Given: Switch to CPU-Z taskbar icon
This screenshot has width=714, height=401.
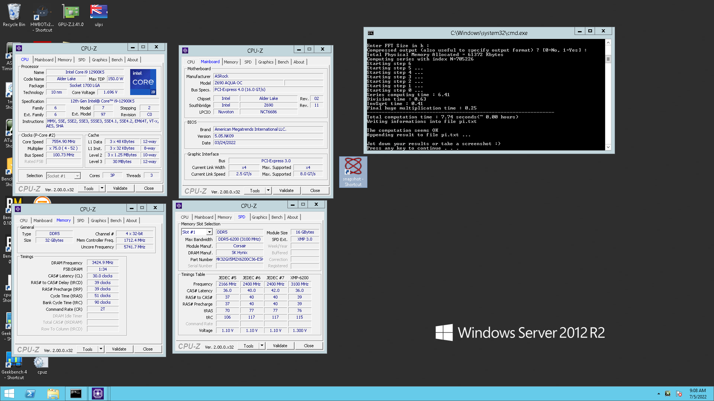Looking at the screenshot, I should [x=98, y=394].
